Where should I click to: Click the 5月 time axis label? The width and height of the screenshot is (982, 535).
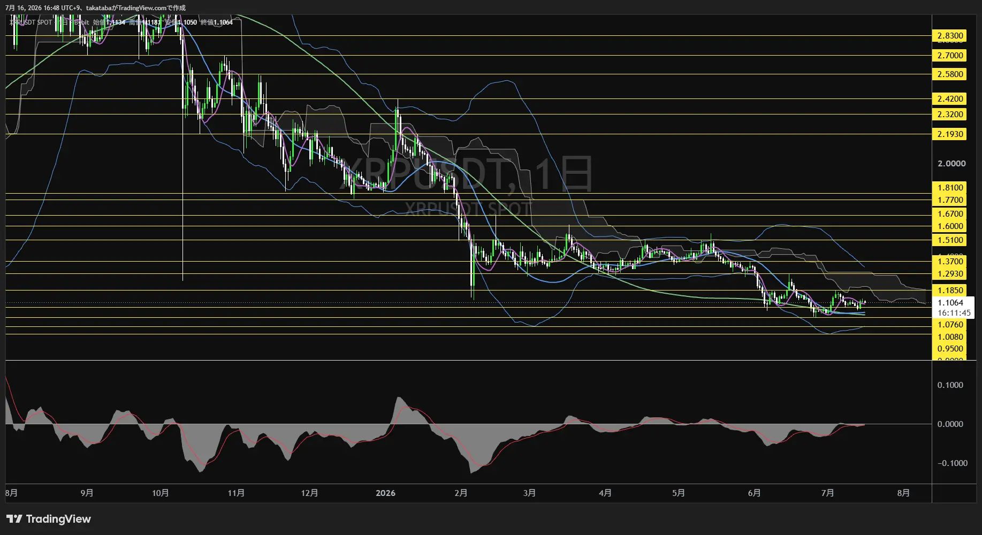point(678,493)
